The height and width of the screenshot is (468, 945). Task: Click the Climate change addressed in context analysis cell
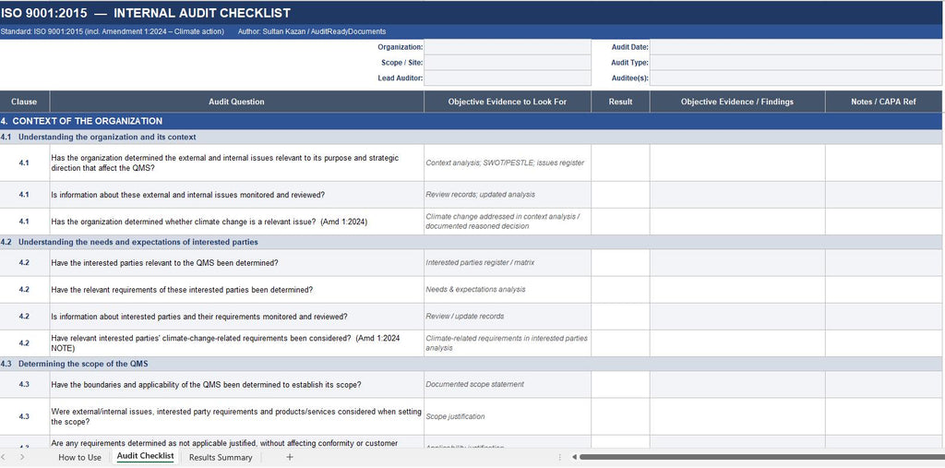(508, 222)
